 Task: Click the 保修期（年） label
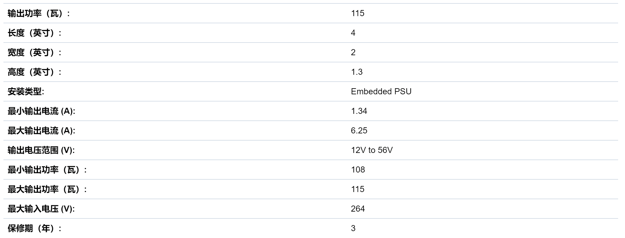tap(34, 228)
